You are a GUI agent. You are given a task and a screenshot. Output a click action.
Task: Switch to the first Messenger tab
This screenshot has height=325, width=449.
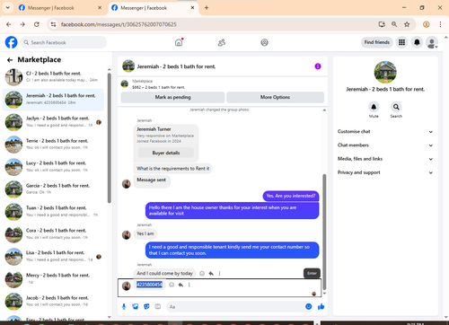(60, 8)
